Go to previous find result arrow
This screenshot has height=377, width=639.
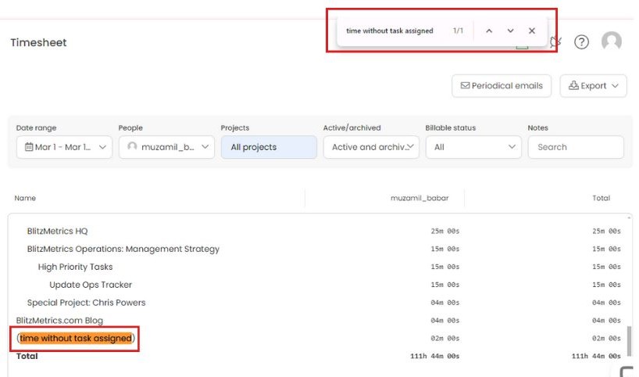tap(489, 31)
